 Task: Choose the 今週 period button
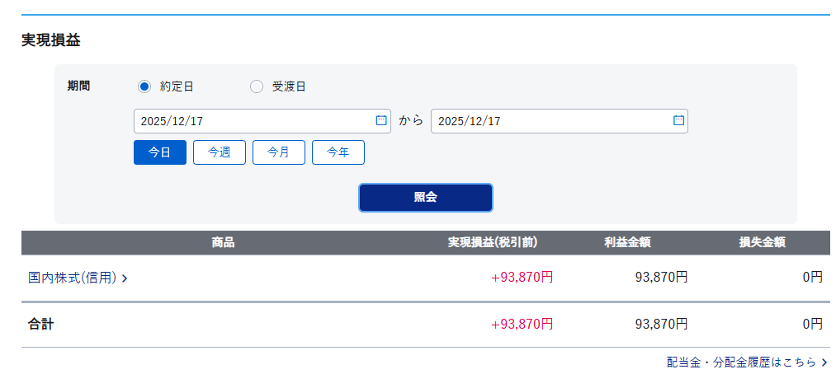220,152
